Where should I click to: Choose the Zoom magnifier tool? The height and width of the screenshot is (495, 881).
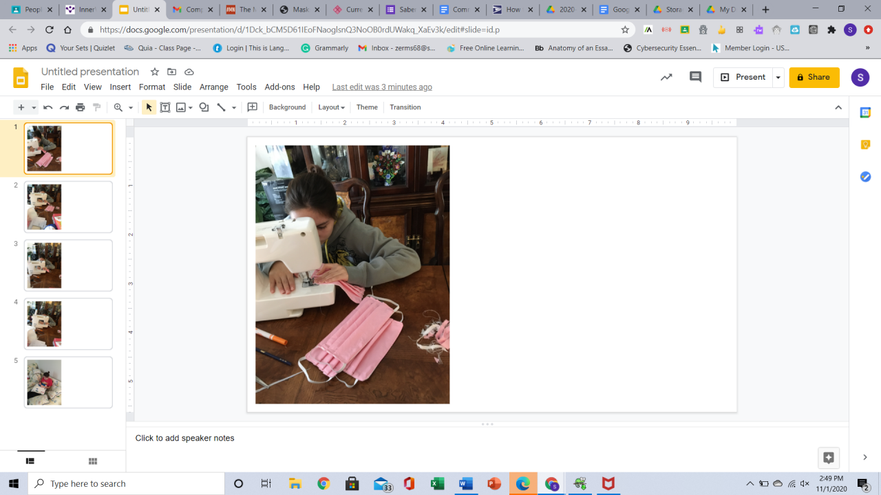click(x=118, y=107)
